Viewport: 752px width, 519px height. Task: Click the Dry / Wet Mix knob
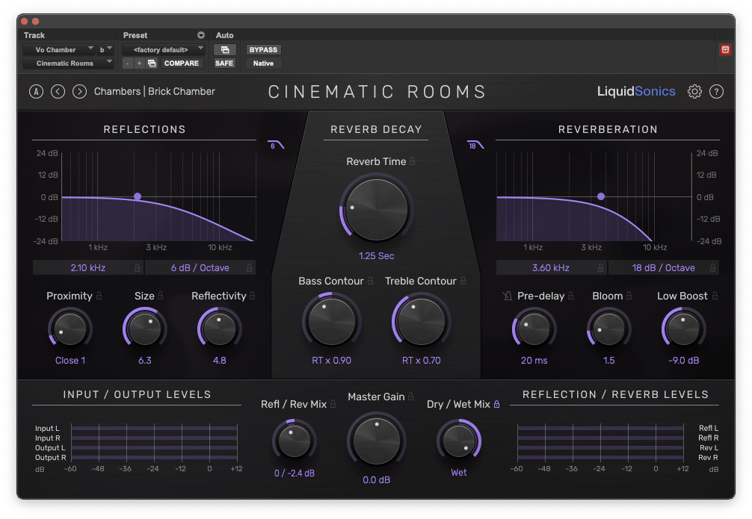point(459,441)
